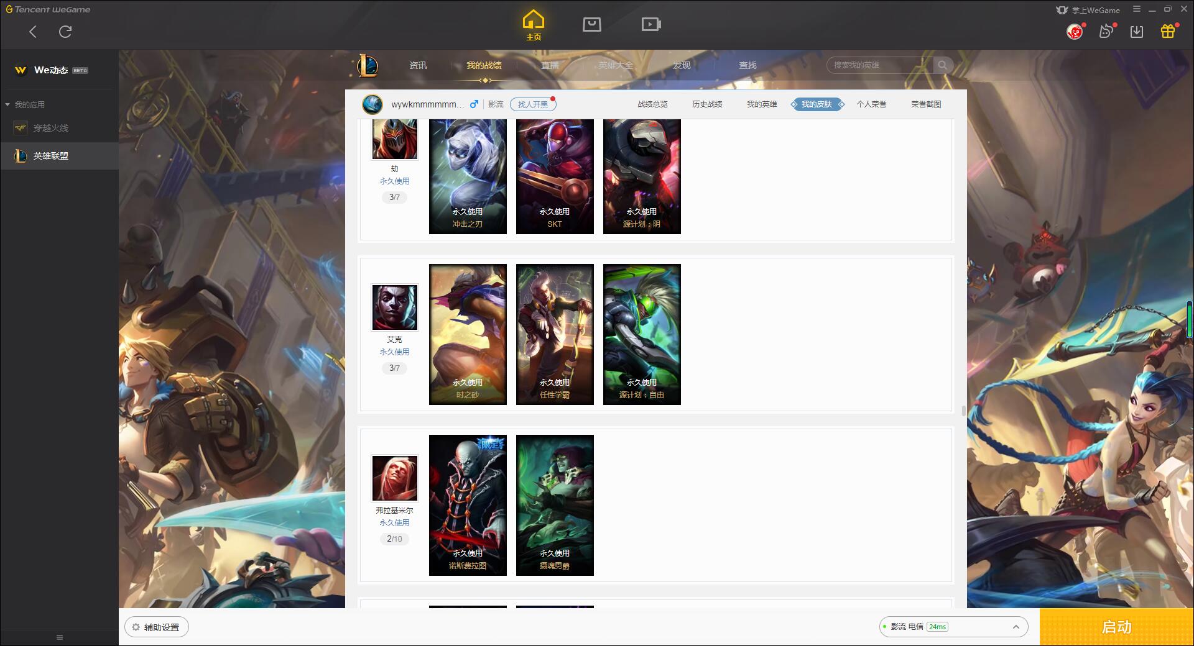Click the male gender icon
Viewport: 1194px width, 646px height.
pos(474,104)
